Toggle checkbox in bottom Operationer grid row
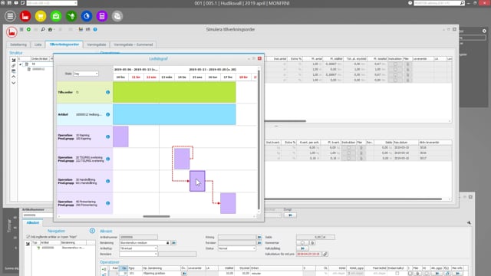Screen dimensions: 491x276 (x=397, y=273)
